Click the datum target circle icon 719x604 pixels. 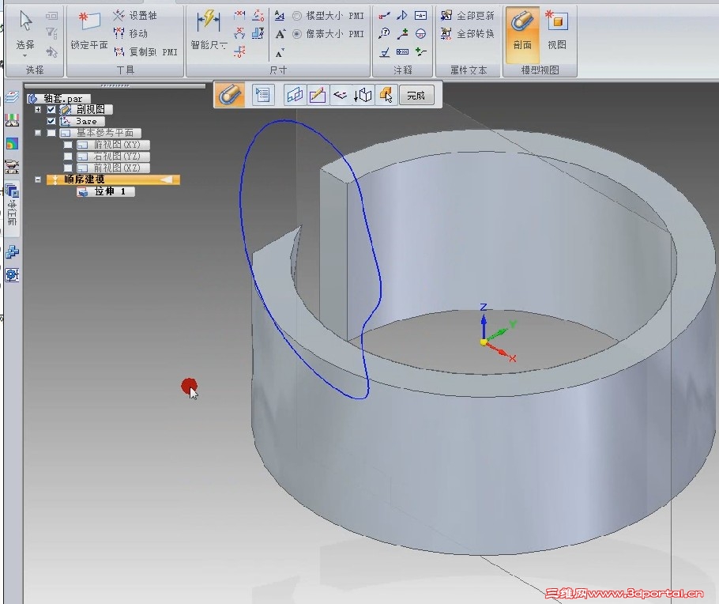[420, 33]
